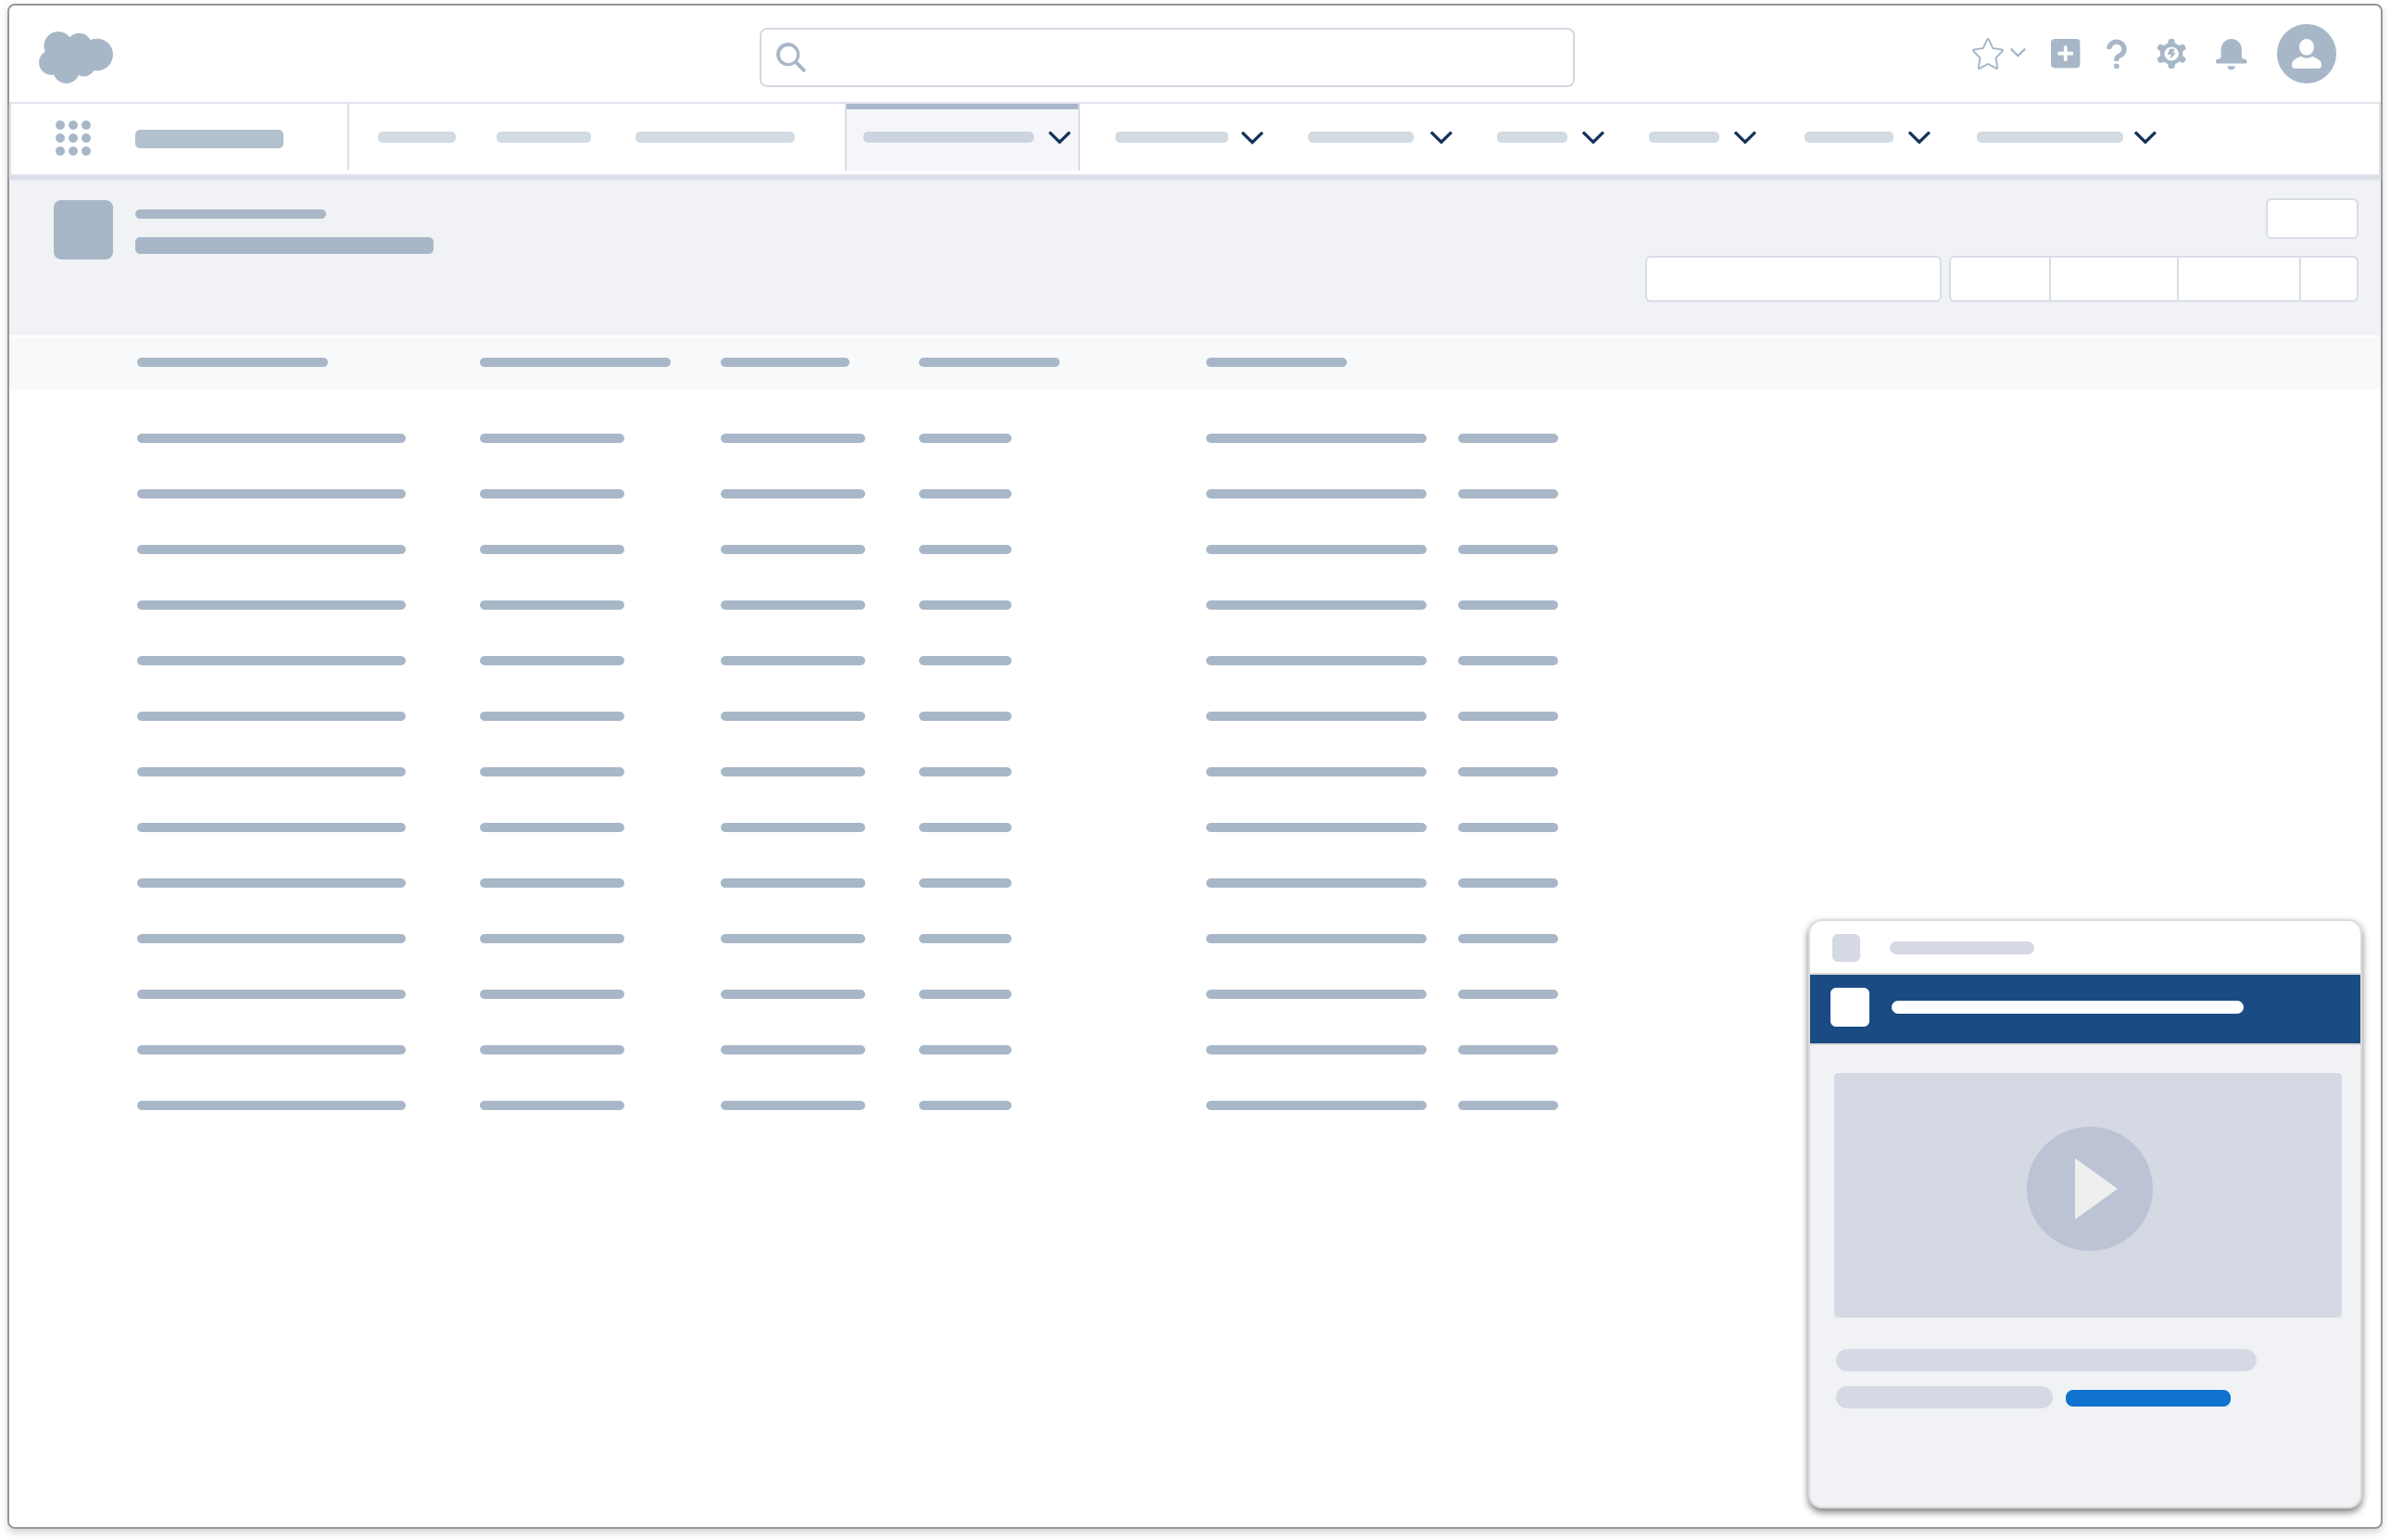Add a favorite with the plus icon

(2066, 55)
